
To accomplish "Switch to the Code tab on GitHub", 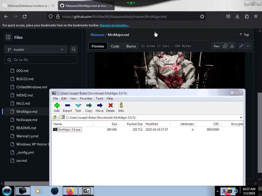I will click(115, 46).
